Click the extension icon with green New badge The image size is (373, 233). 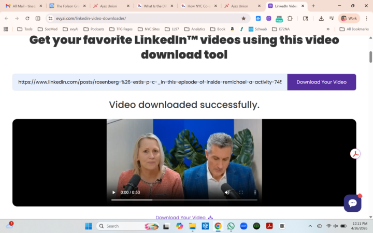(279, 19)
